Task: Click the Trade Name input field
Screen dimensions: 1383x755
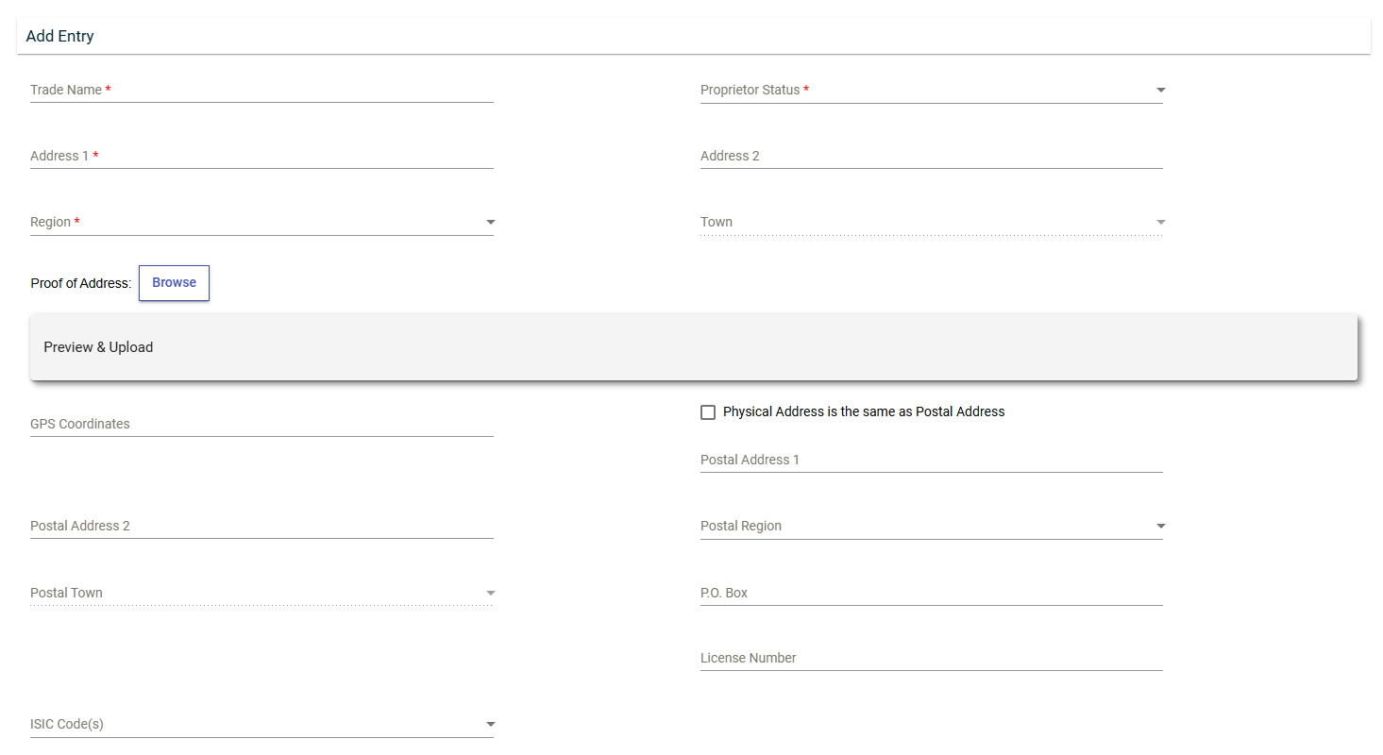Action: pyautogui.click(x=261, y=90)
